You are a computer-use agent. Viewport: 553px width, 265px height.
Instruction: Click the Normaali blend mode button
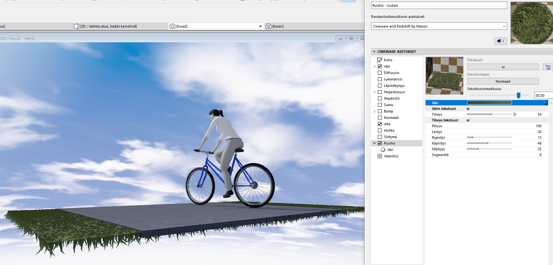point(503,81)
